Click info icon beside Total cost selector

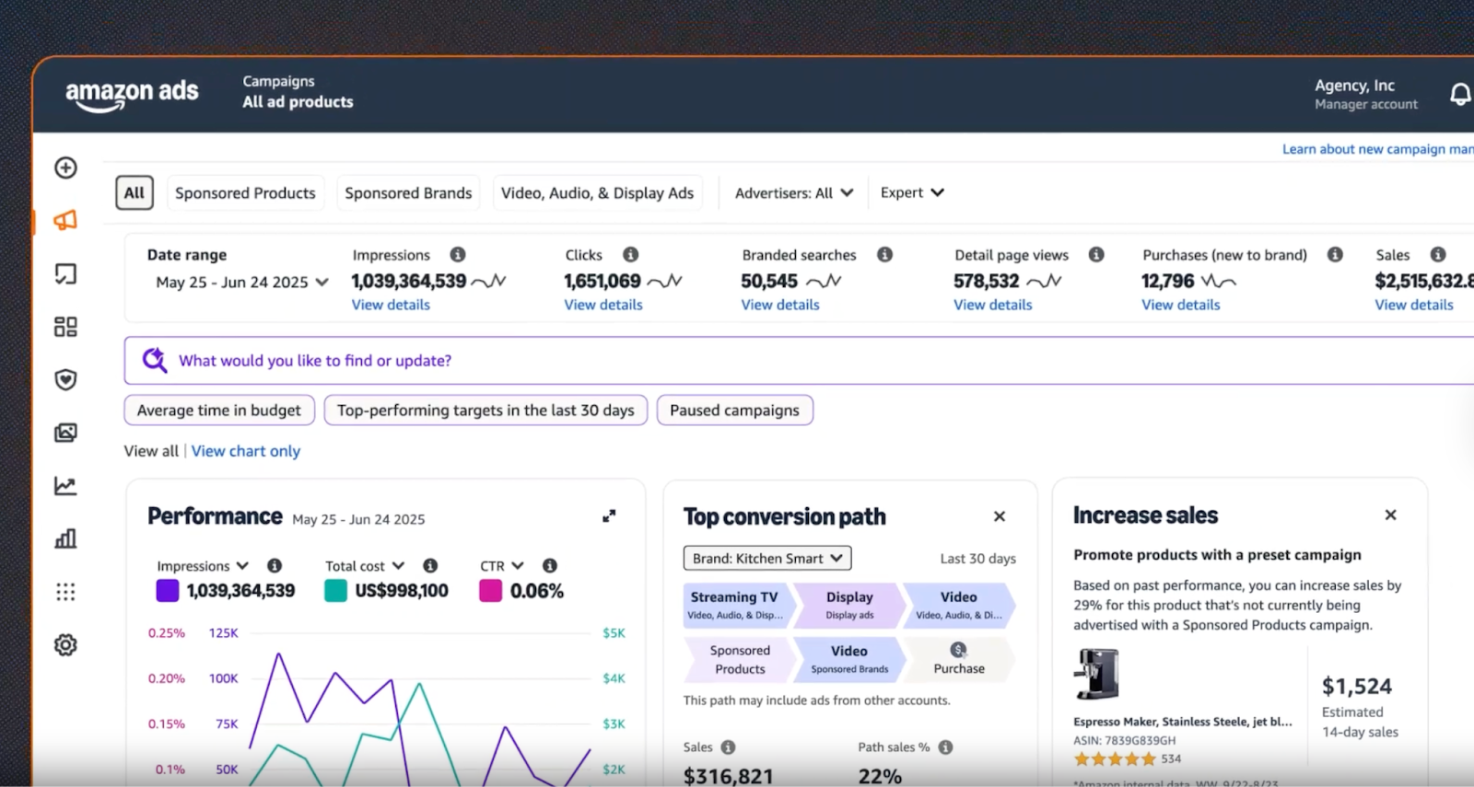[430, 566]
